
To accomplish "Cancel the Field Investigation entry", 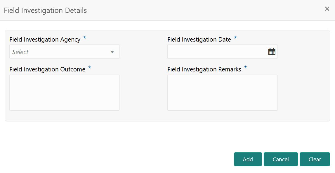I will coord(280,159).
